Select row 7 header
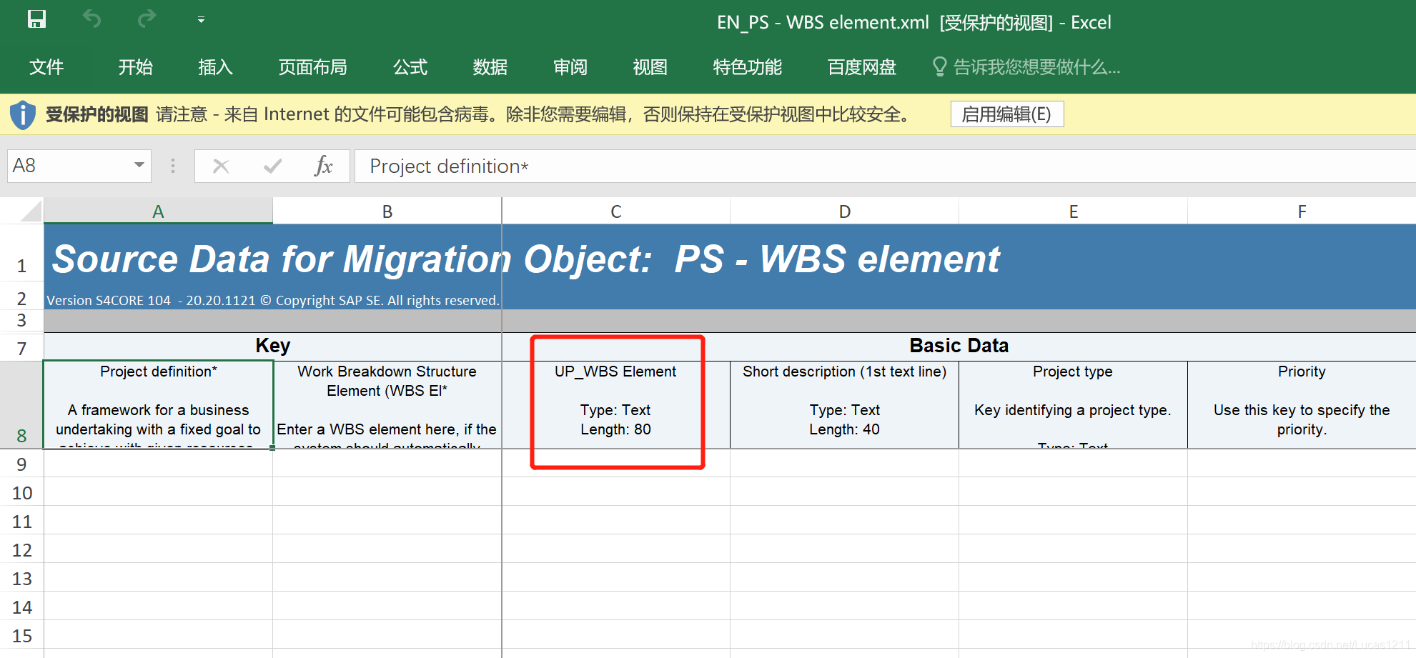The width and height of the screenshot is (1416, 658). tap(21, 349)
